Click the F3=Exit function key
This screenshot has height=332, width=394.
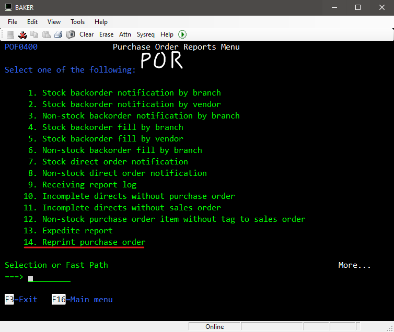(x=21, y=300)
